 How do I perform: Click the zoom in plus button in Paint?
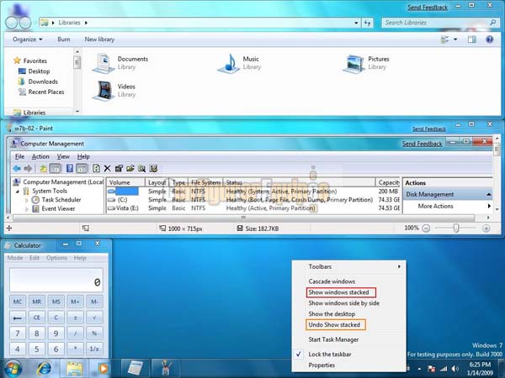pyautogui.click(x=486, y=228)
